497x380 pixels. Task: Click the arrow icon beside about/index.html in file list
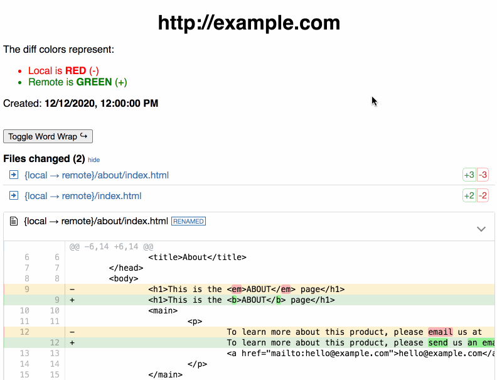click(x=14, y=175)
